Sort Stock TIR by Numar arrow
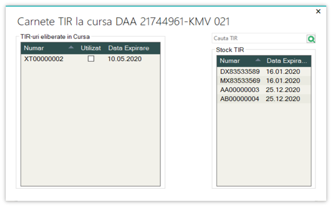Screen dimensions: 332x207 (258, 60)
